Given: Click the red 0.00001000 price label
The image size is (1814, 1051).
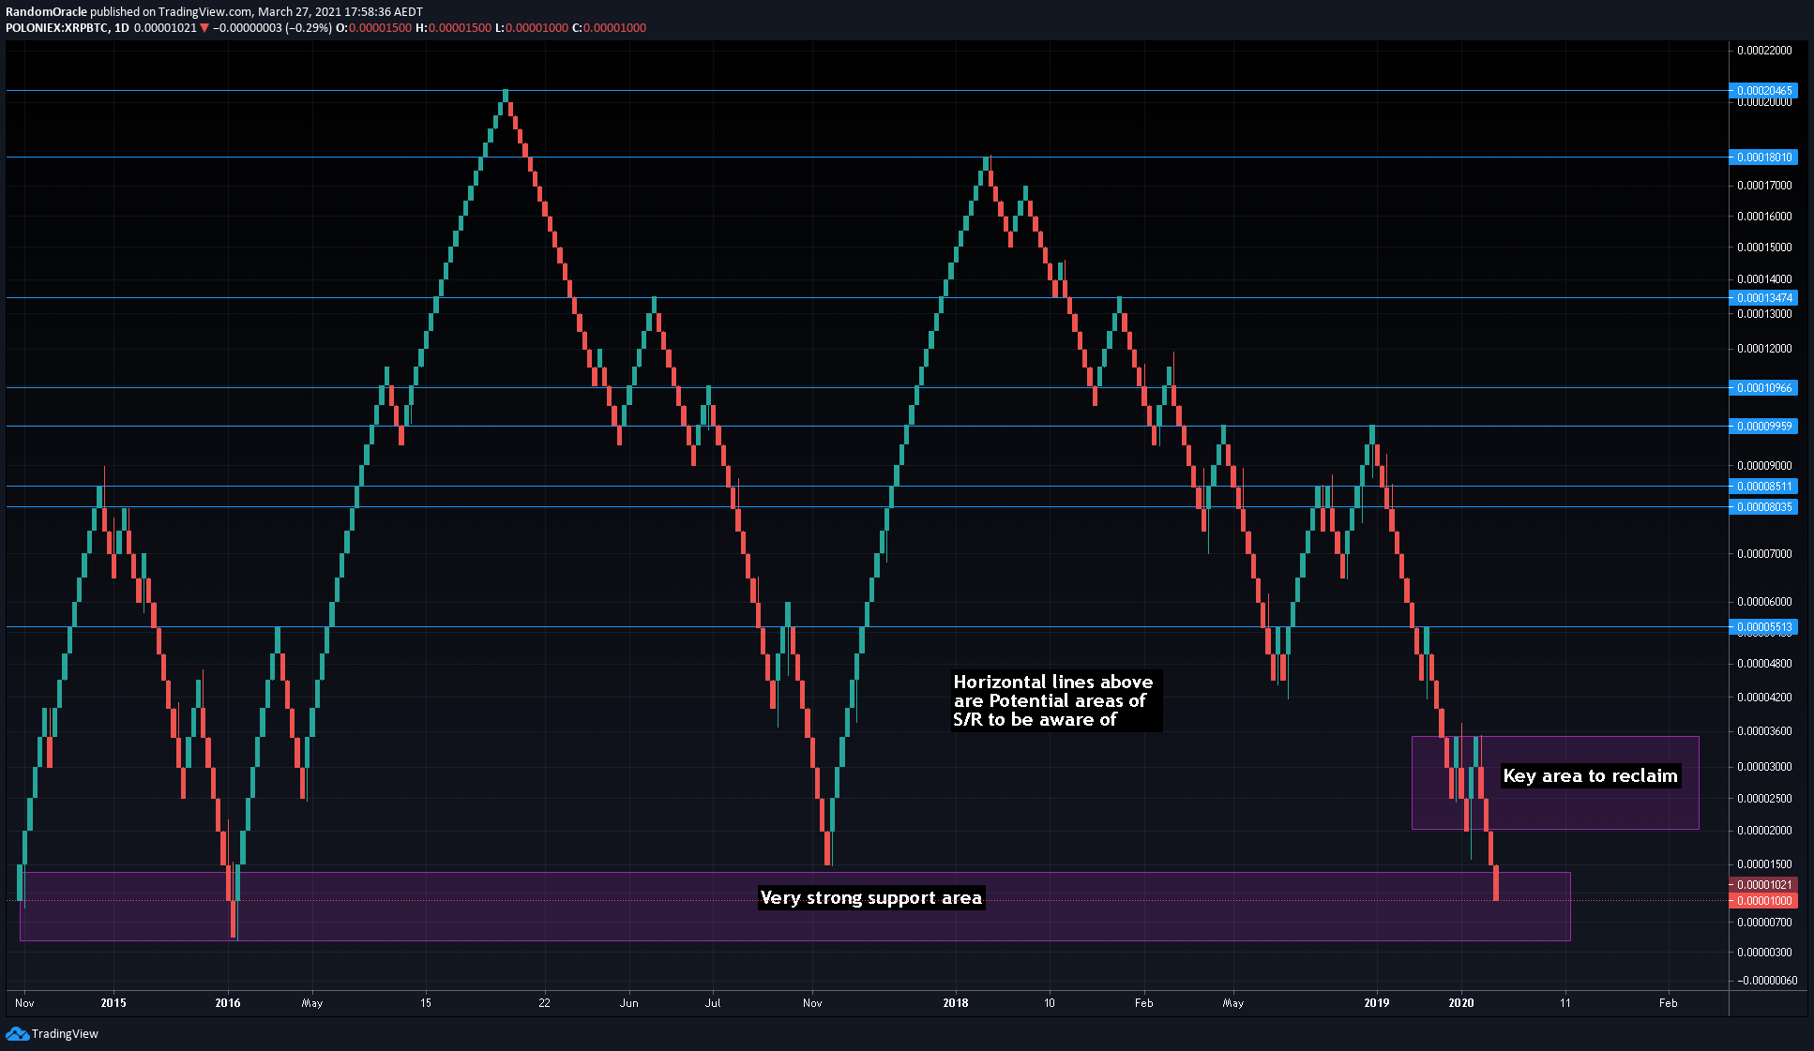Looking at the screenshot, I should pos(1763,901).
